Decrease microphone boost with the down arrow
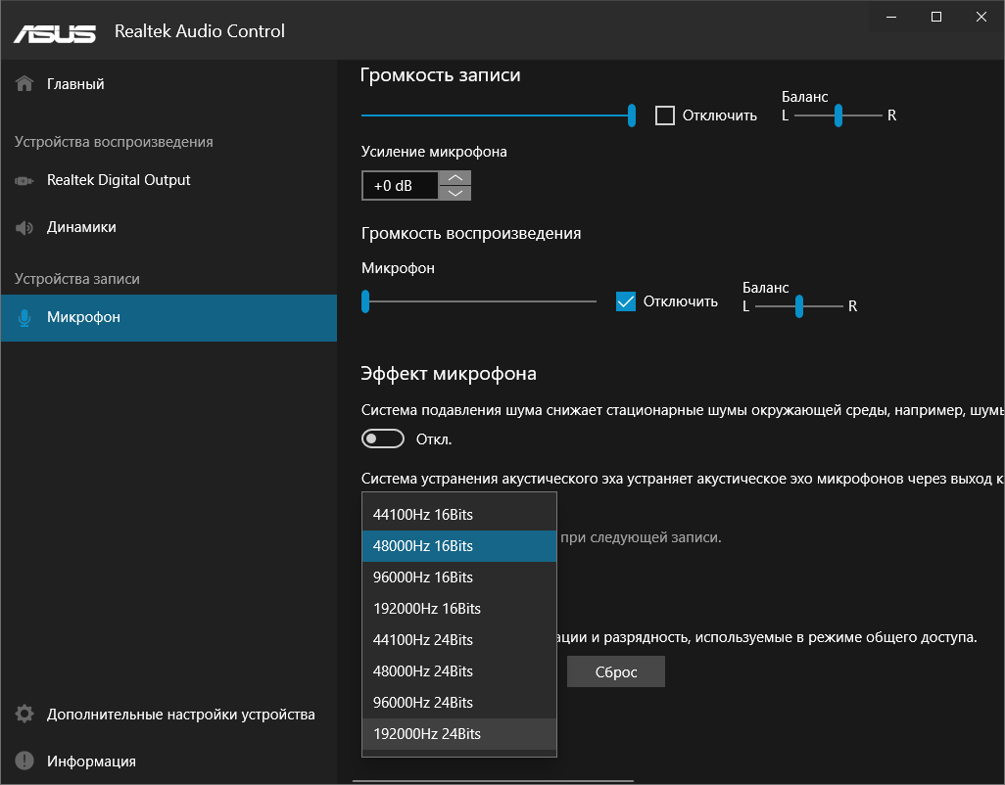This screenshot has width=1005, height=785. (x=455, y=193)
